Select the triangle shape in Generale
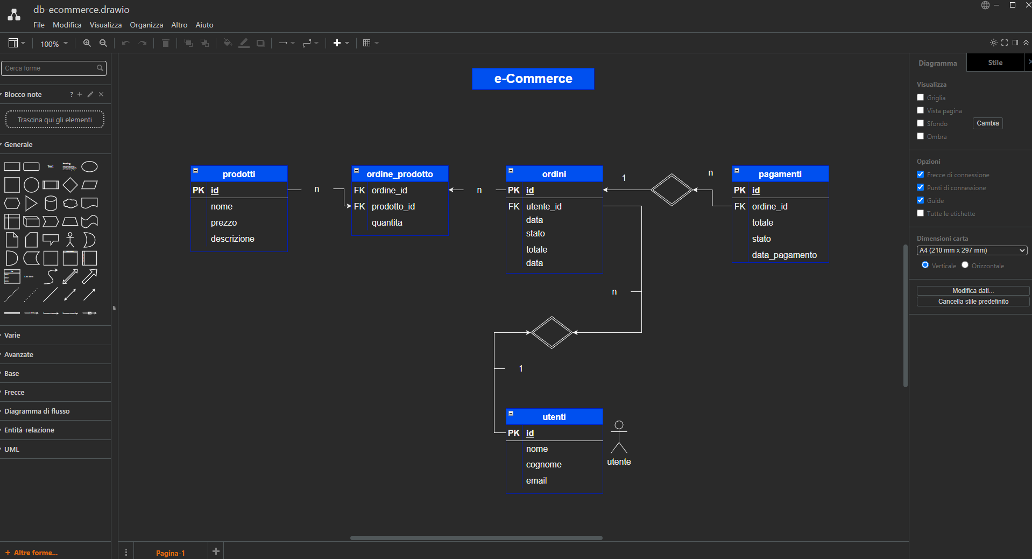 coord(31,204)
